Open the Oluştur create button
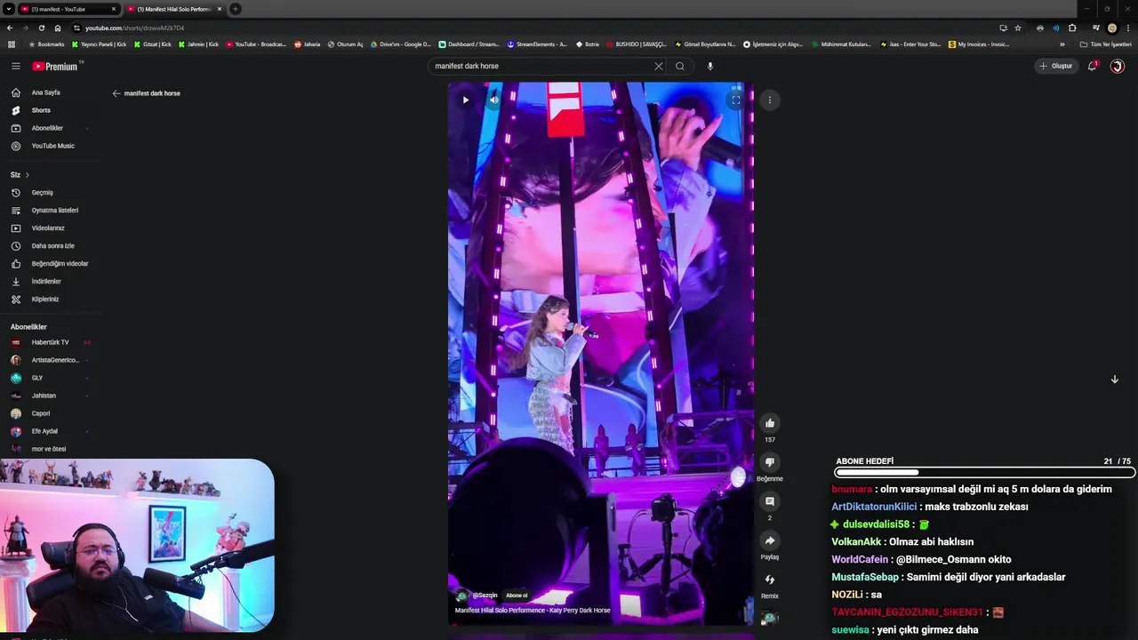This screenshot has width=1138, height=640. 1055,66
